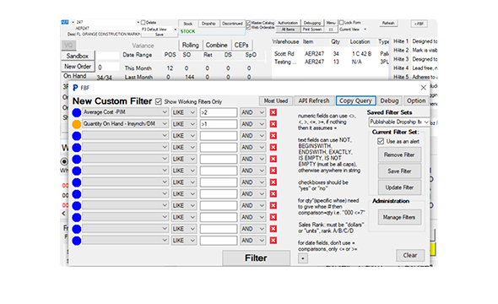The height and width of the screenshot is (304, 498).
Task: Click the Stock status button
Action: tap(187, 24)
